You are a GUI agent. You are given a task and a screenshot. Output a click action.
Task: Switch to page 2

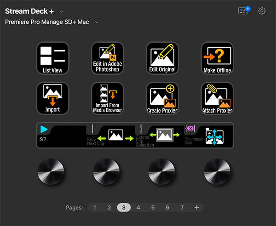pos(109,208)
